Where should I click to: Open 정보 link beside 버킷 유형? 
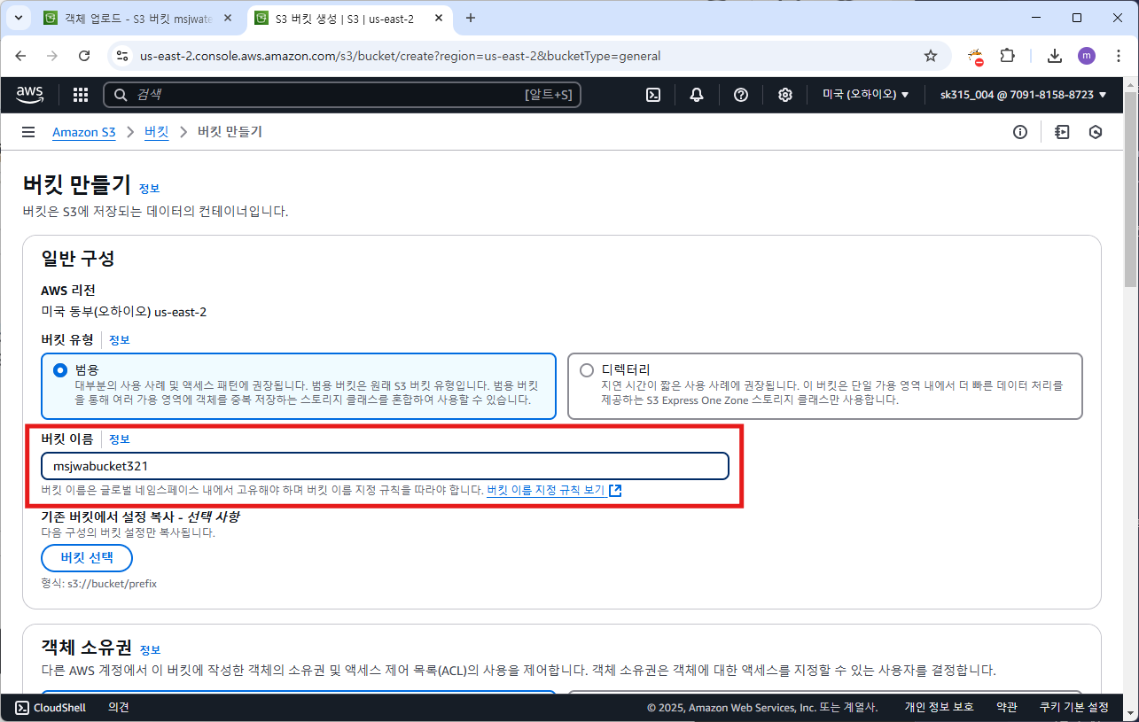point(120,340)
